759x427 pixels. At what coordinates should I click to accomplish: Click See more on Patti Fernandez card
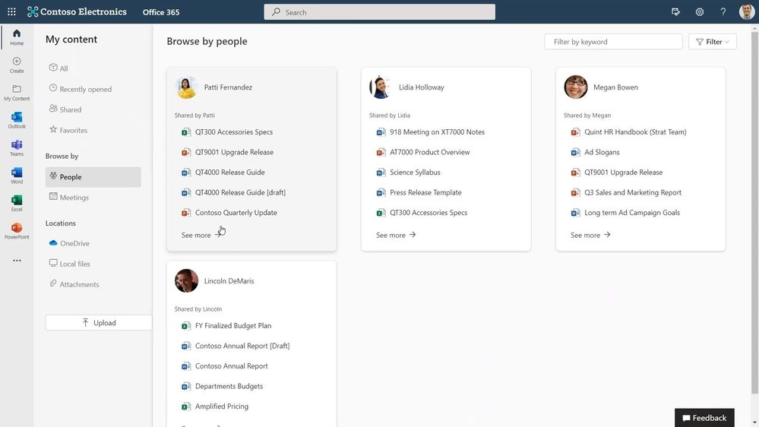(x=202, y=235)
